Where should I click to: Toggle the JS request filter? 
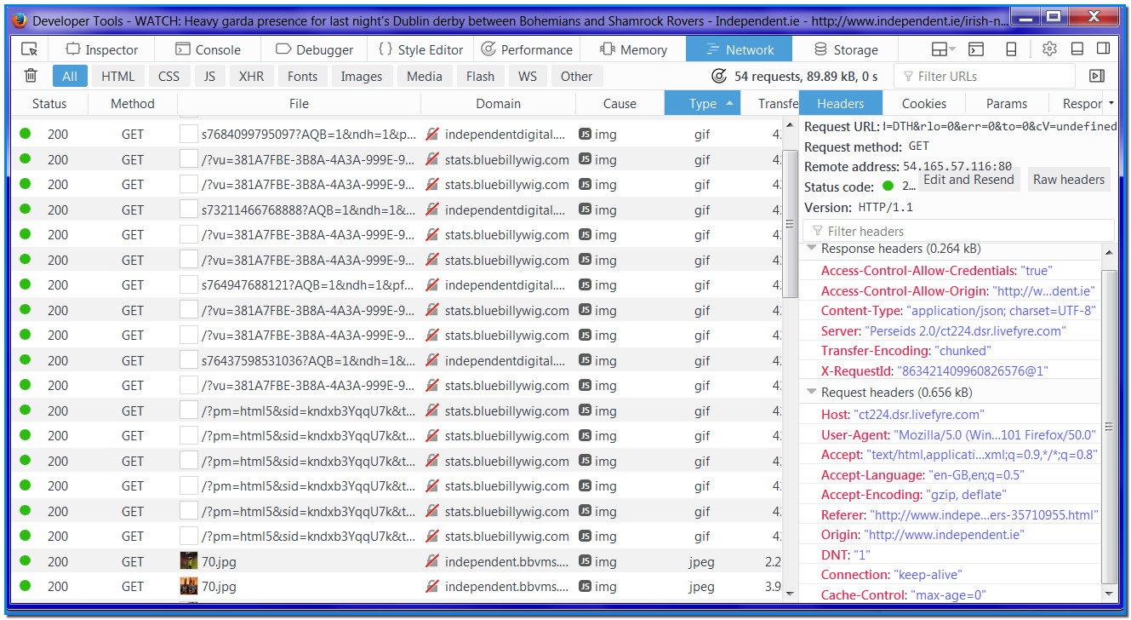point(209,76)
